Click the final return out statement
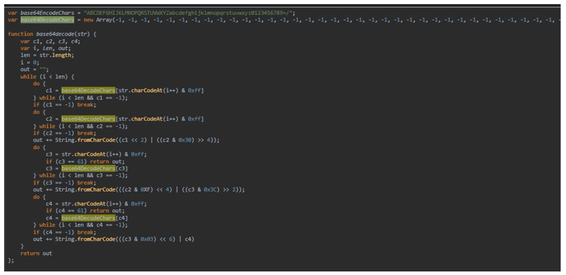 click(36, 253)
